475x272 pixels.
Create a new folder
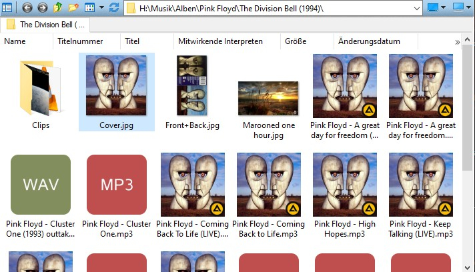[x=73, y=7]
